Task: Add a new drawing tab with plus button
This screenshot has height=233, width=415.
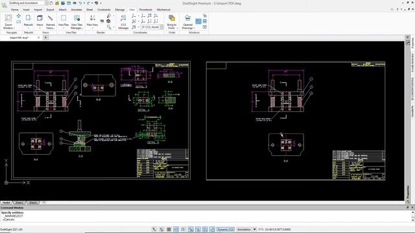Action: click(x=45, y=38)
